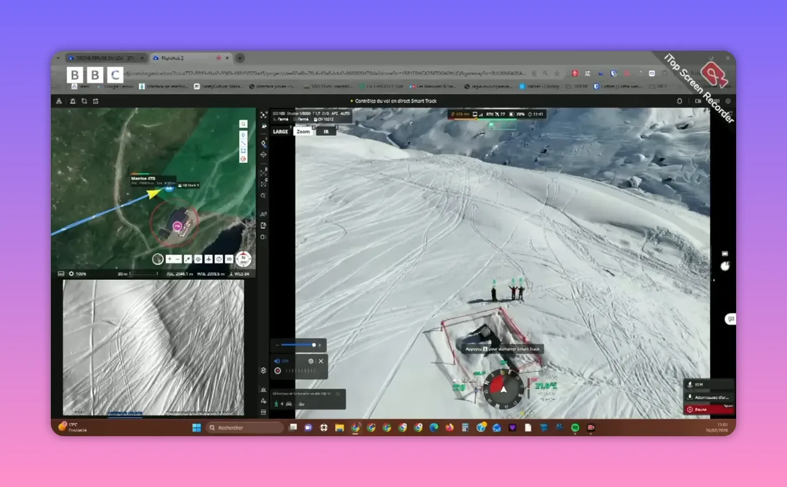Click the aircraft icon in the map controls
The height and width of the screenshot is (487, 787).
click(209, 258)
